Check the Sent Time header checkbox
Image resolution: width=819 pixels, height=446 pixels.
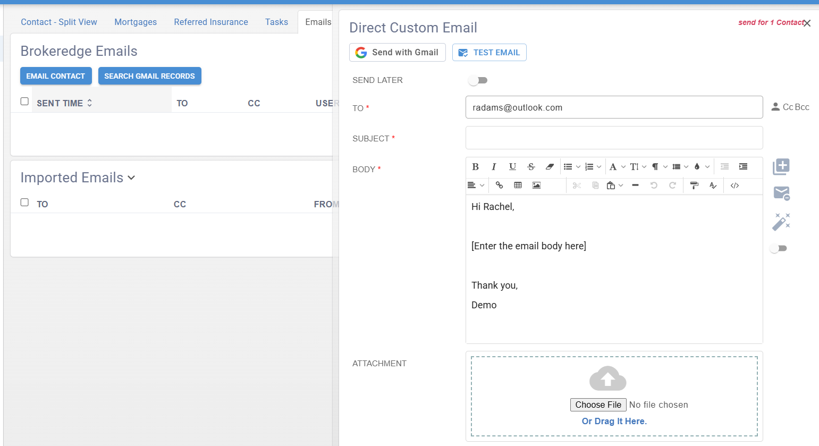24,101
